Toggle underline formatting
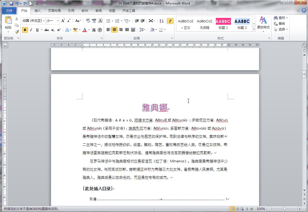 (x=37, y=30)
